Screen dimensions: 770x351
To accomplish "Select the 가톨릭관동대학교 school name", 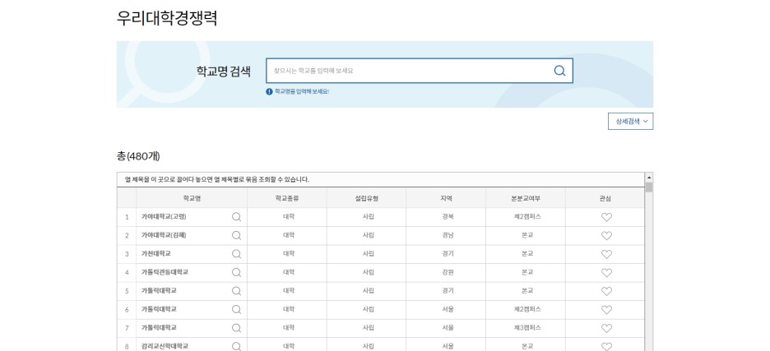I will (165, 272).
